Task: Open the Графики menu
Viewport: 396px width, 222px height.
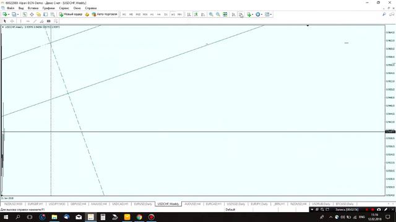Action: 48,8
